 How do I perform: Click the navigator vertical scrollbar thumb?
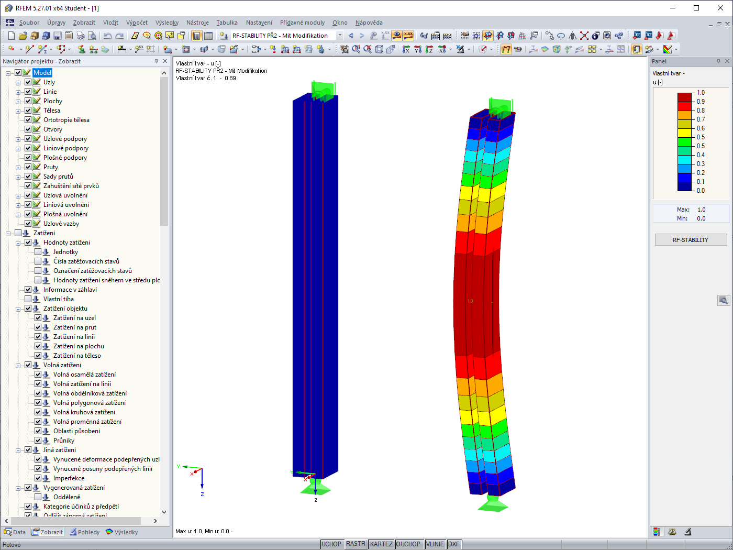(x=164, y=151)
